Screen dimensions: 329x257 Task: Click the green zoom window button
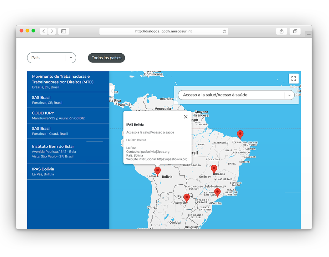pos(33,31)
